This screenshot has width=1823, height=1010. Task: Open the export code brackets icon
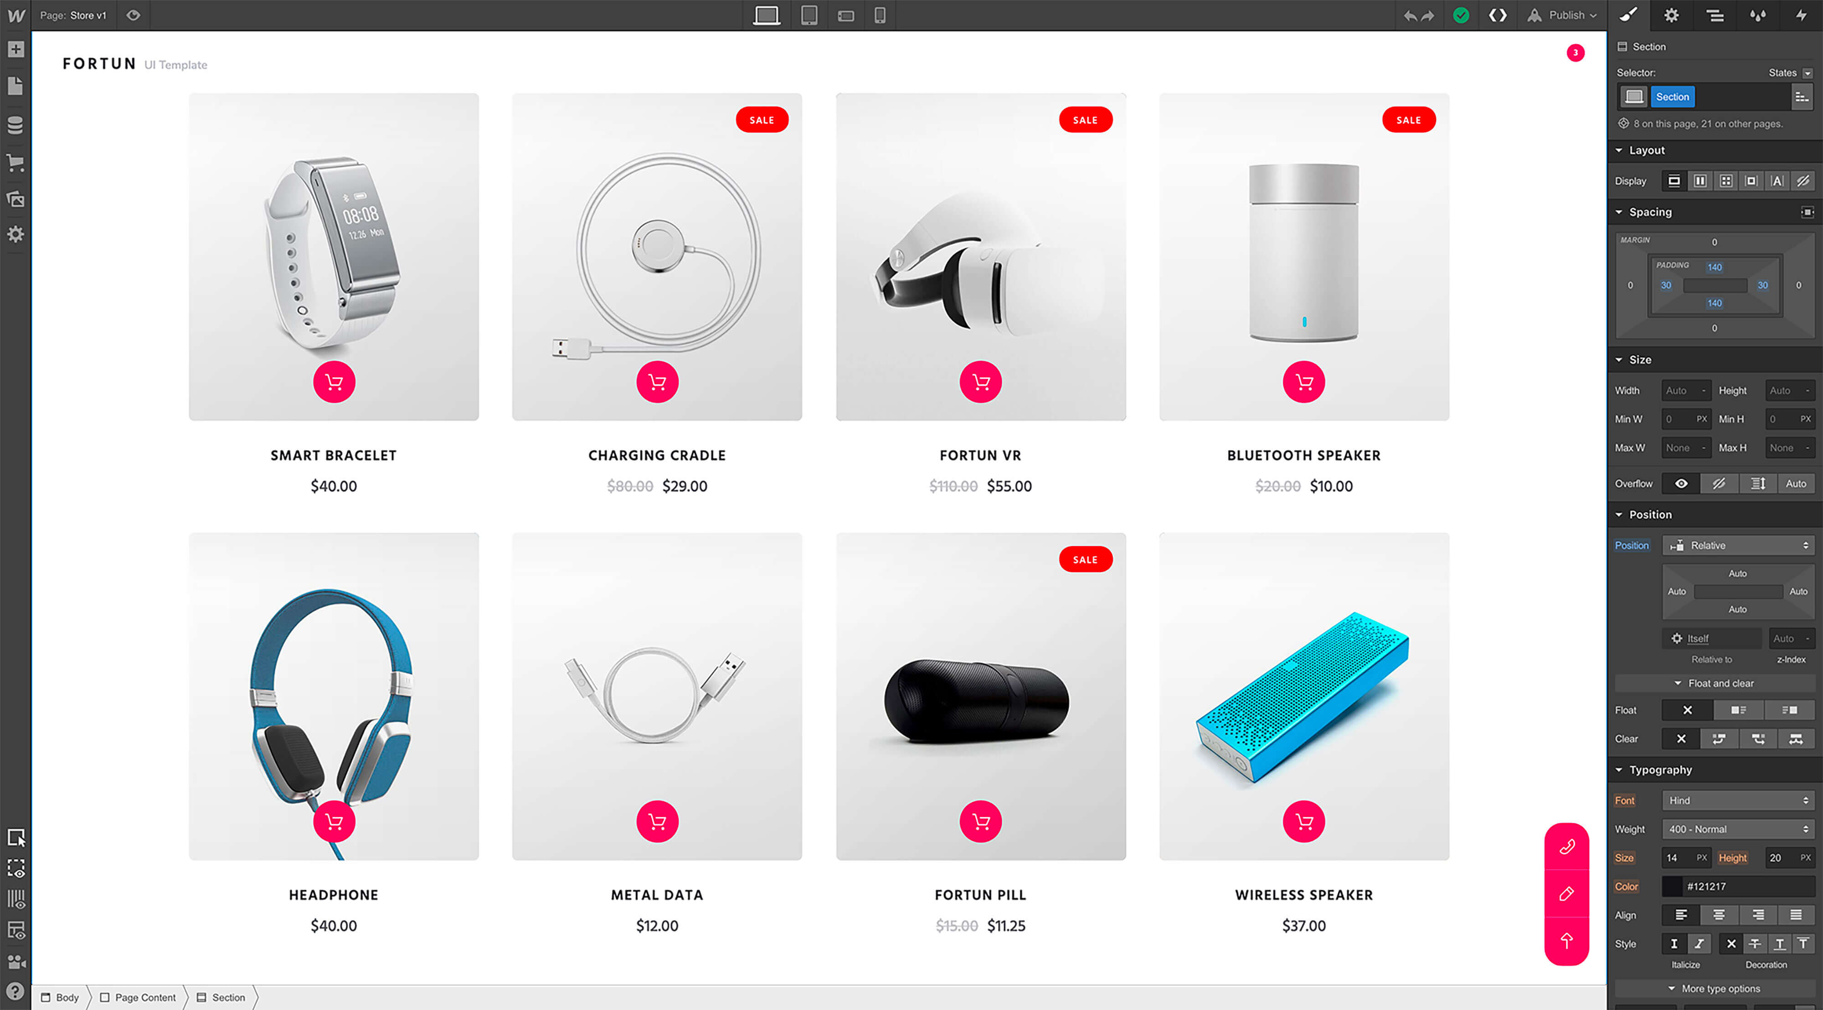click(1498, 15)
